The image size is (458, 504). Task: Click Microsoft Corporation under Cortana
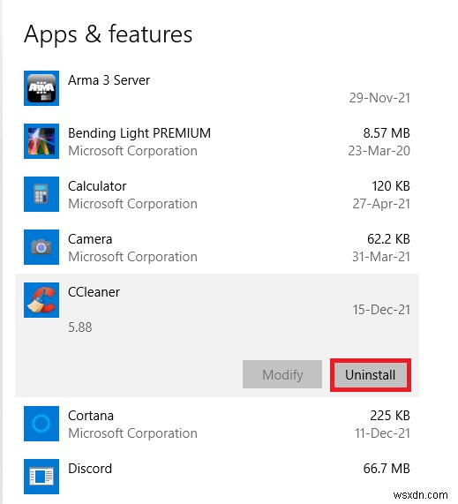tap(132, 433)
